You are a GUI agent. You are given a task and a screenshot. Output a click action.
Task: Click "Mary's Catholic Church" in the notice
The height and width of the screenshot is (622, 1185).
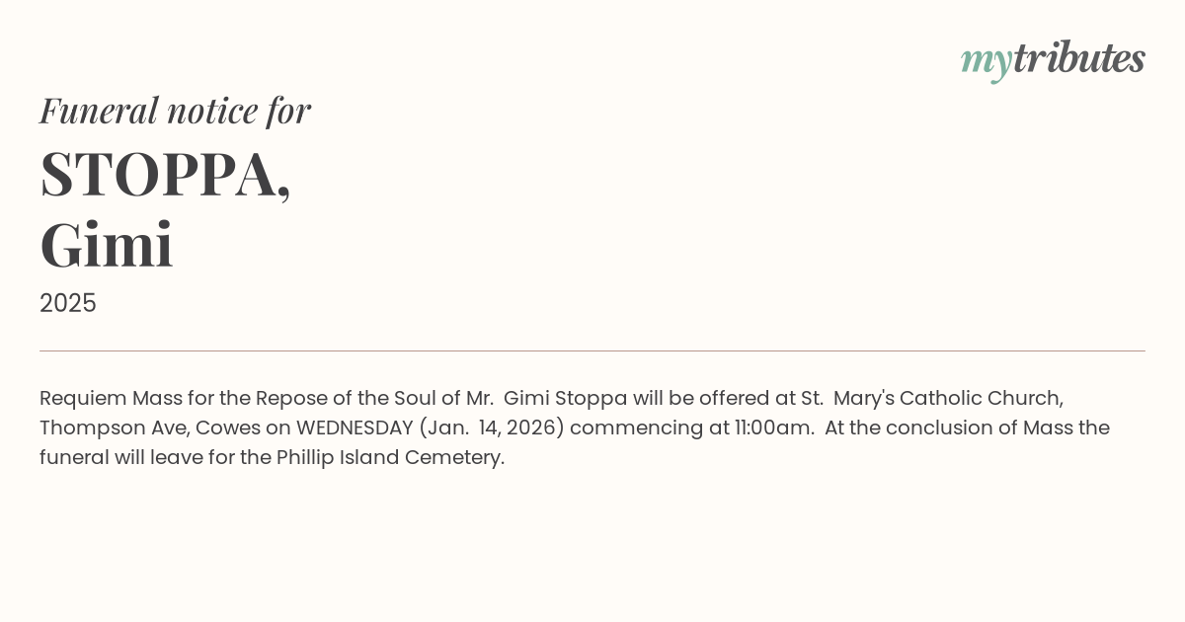(x=948, y=398)
